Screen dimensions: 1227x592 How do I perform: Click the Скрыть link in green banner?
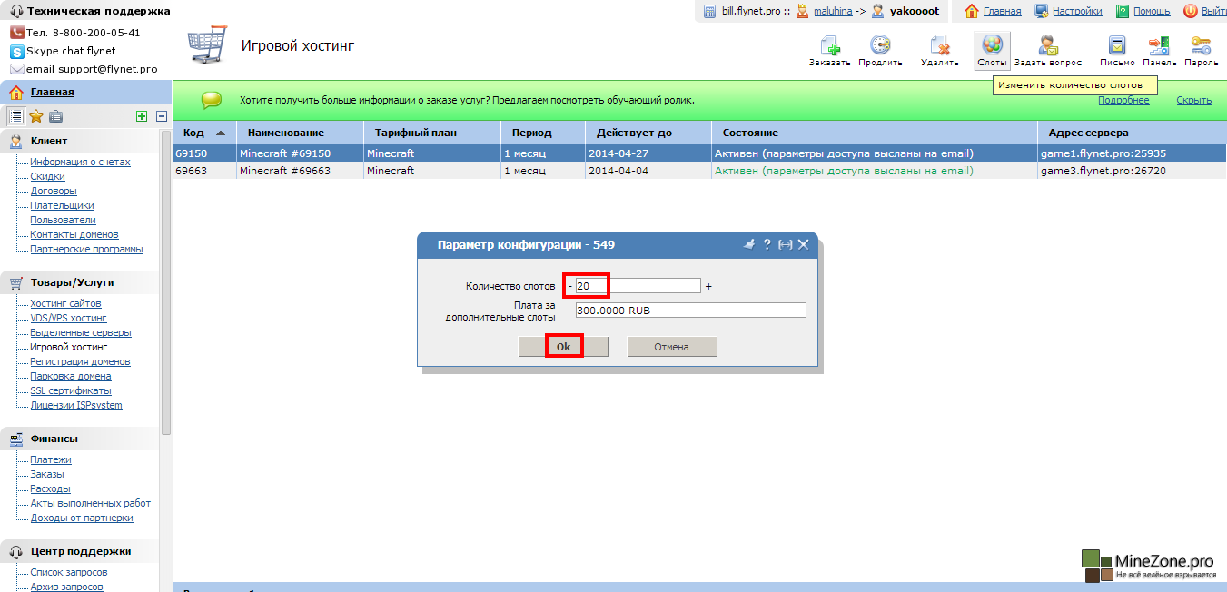pyautogui.click(x=1193, y=100)
